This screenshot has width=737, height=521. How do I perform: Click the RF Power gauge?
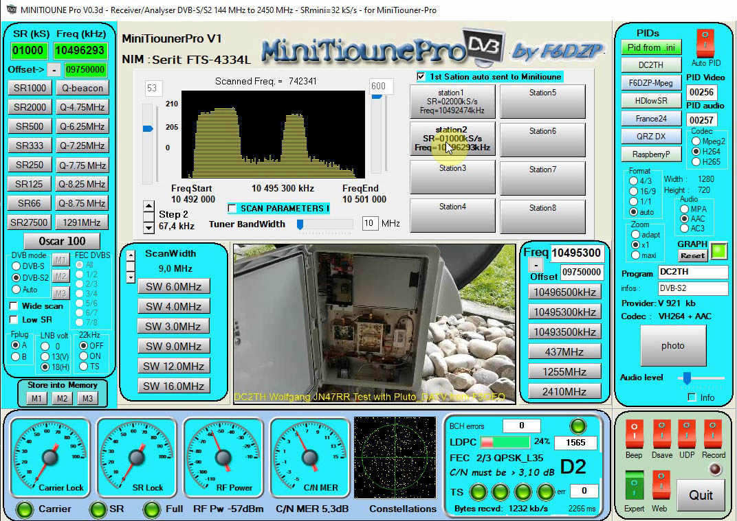pos(223,456)
